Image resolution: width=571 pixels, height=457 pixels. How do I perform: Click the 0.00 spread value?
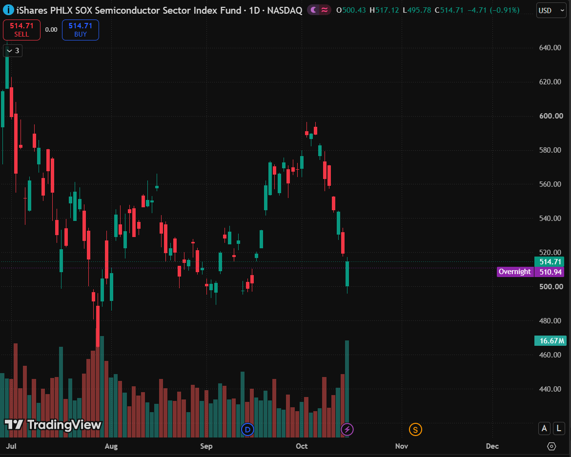tap(51, 30)
